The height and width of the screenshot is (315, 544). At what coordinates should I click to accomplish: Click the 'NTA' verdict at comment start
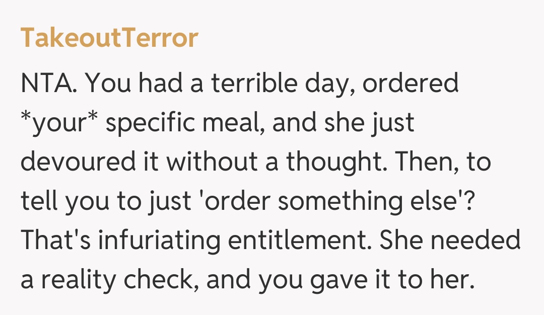[x=48, y=84]
